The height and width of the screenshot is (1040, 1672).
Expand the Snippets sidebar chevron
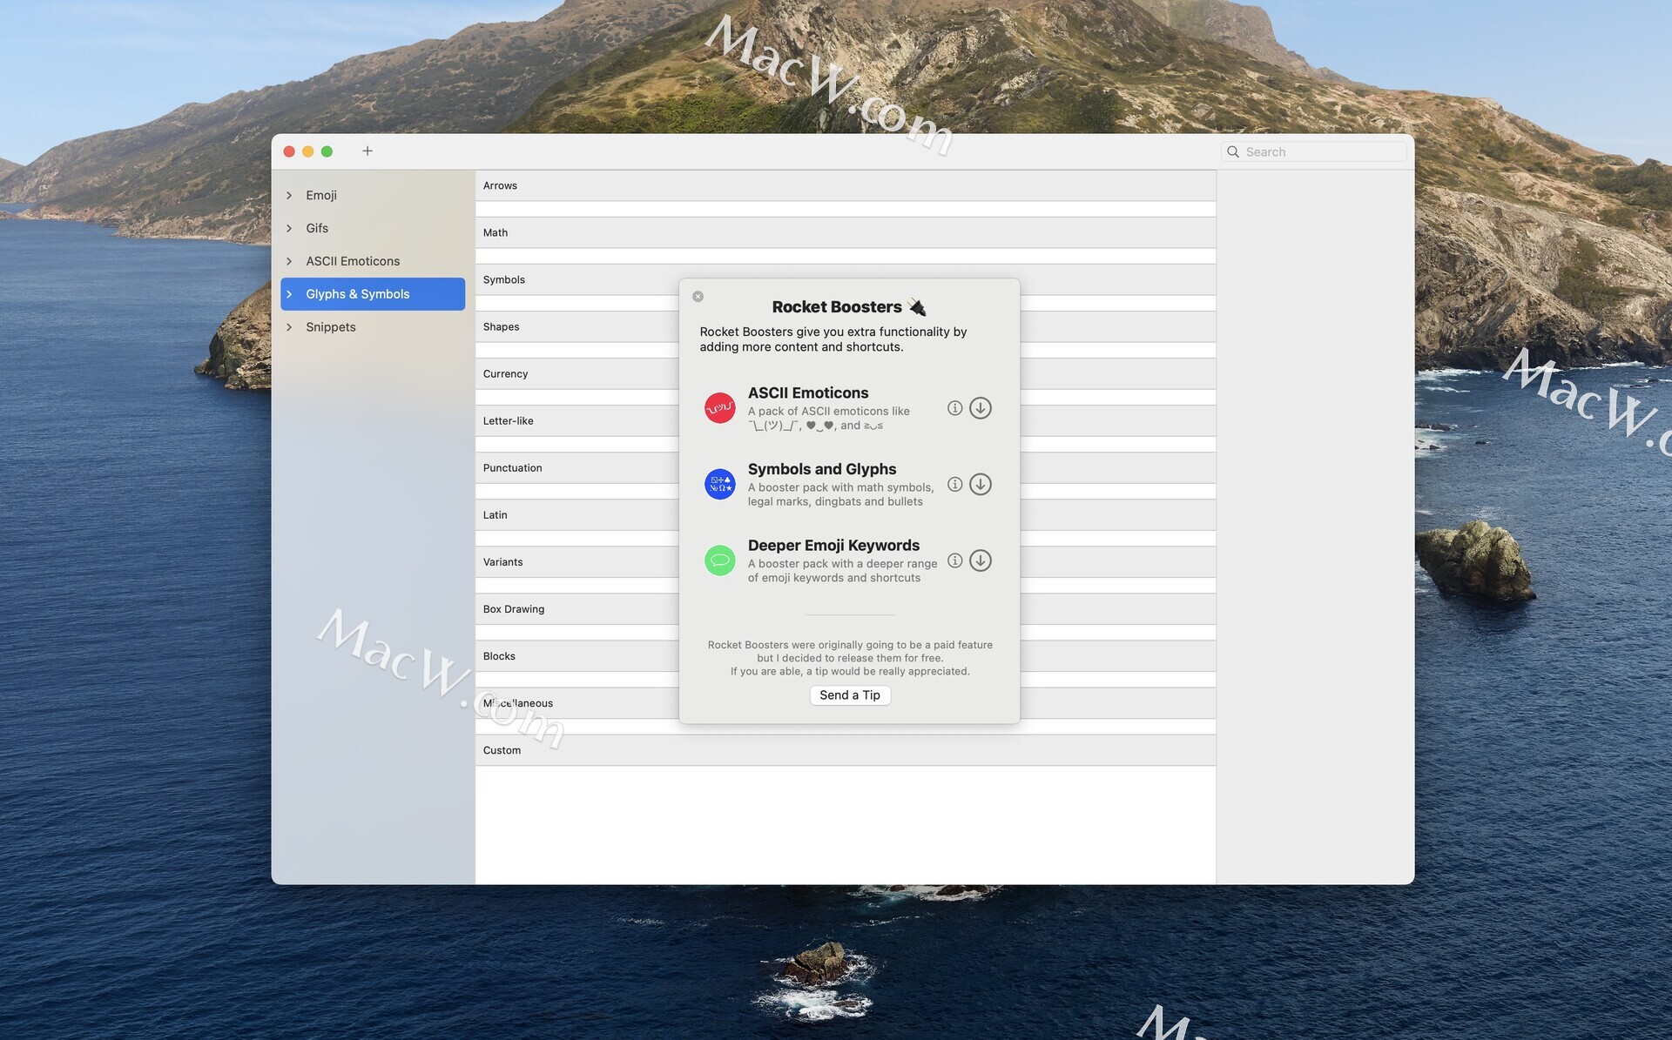289,327
